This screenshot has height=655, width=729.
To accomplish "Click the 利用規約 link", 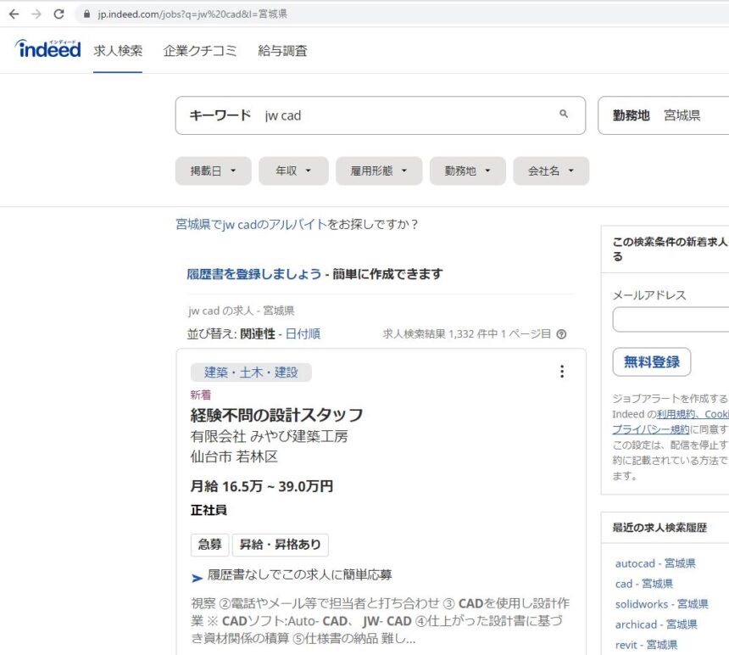I will coord(676,414).
